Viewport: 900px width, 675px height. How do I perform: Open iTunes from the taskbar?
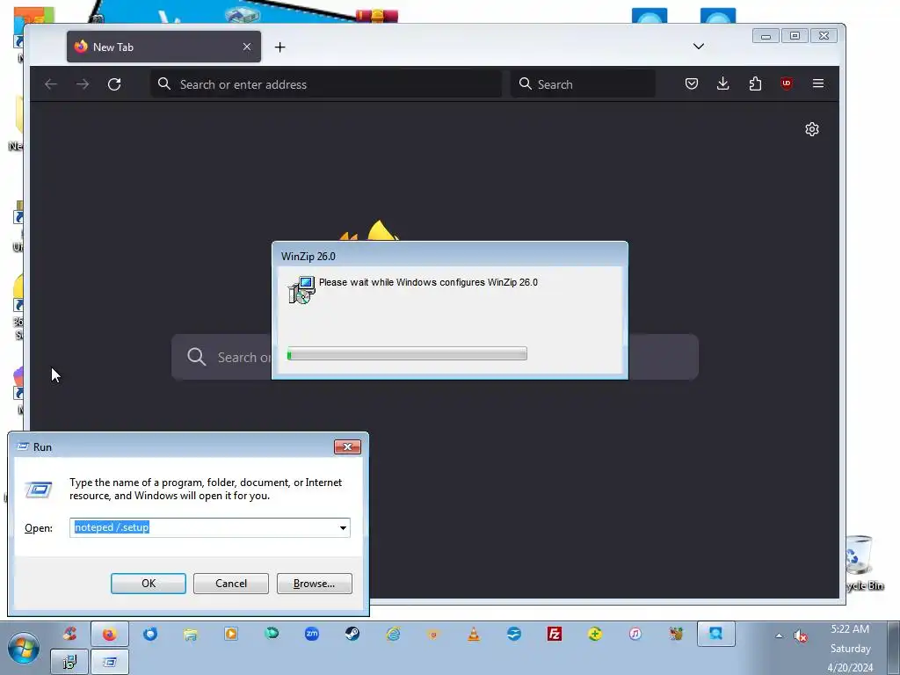[x=635, y=635]
